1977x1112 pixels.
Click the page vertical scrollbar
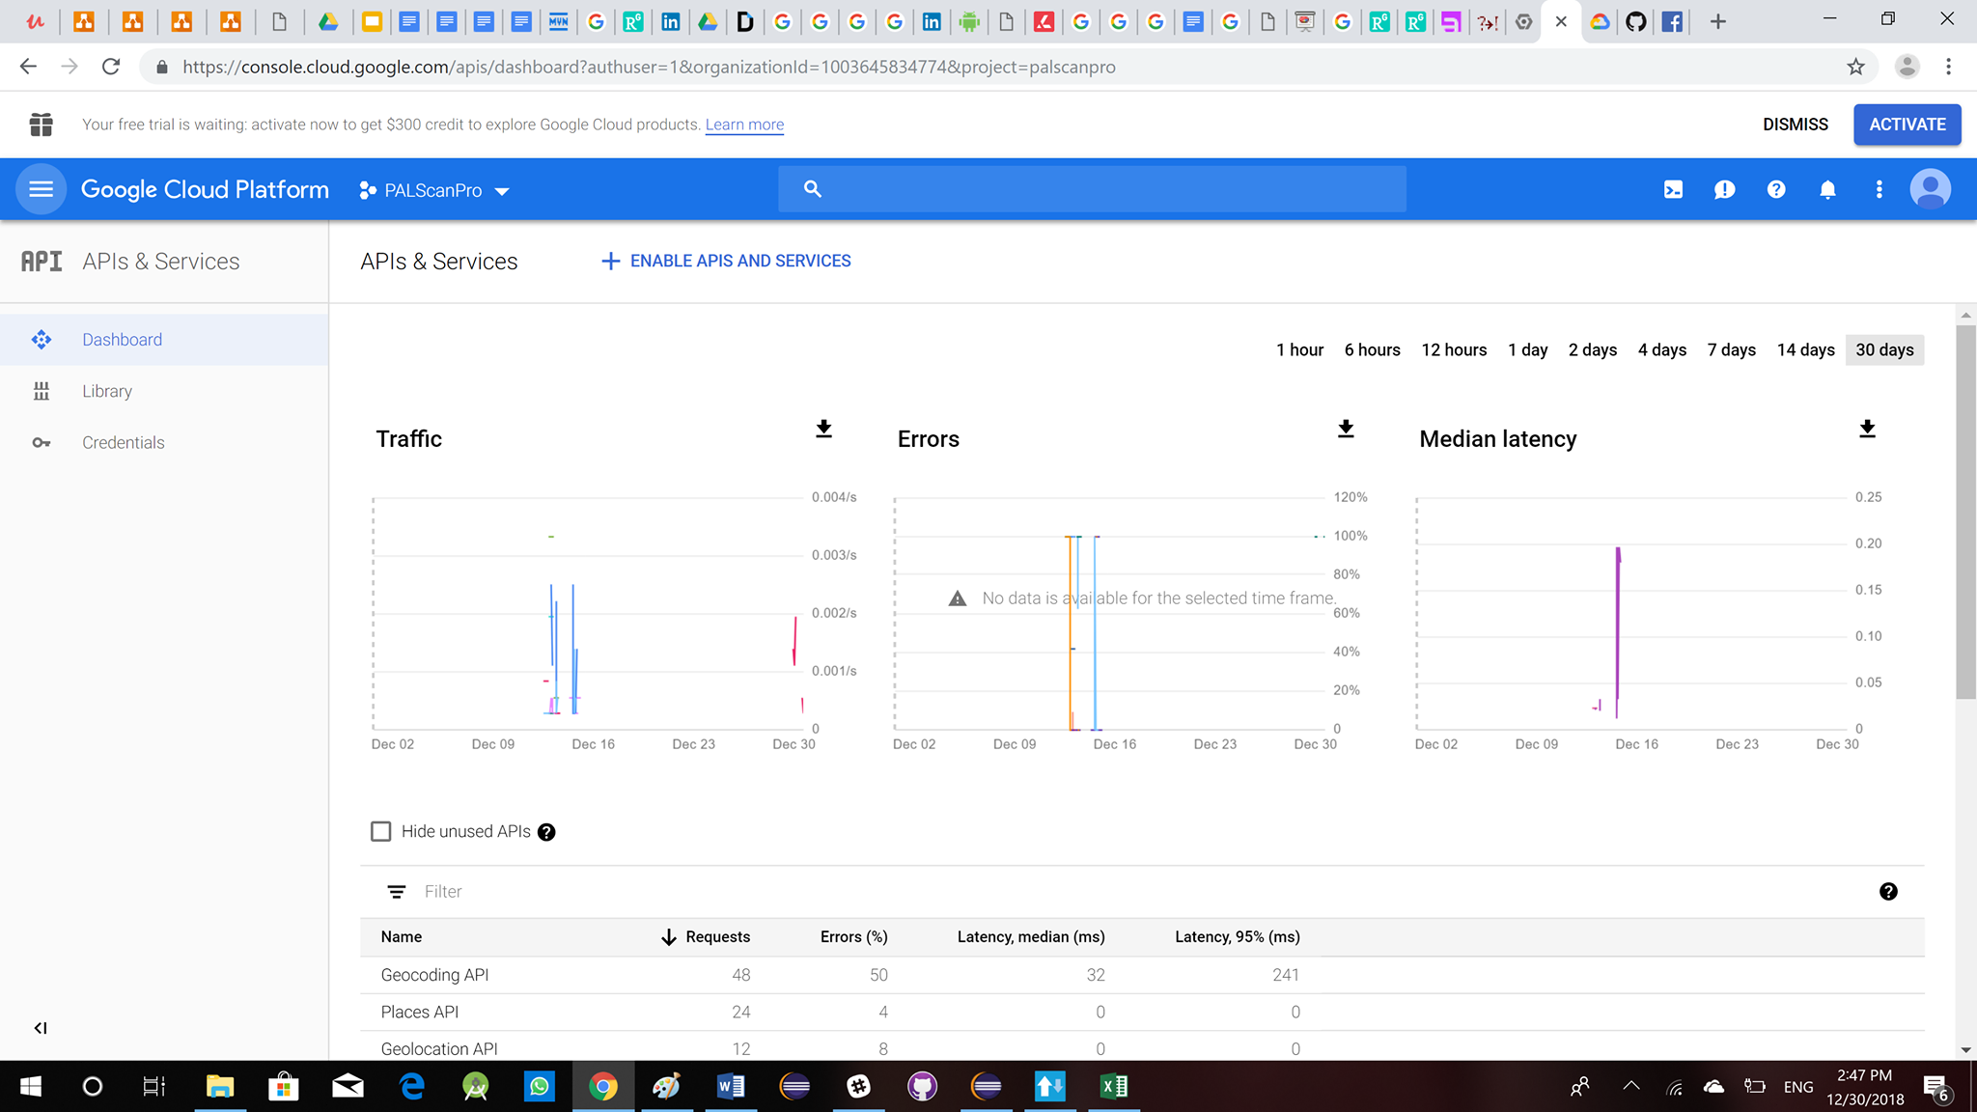pos(1965,512)
